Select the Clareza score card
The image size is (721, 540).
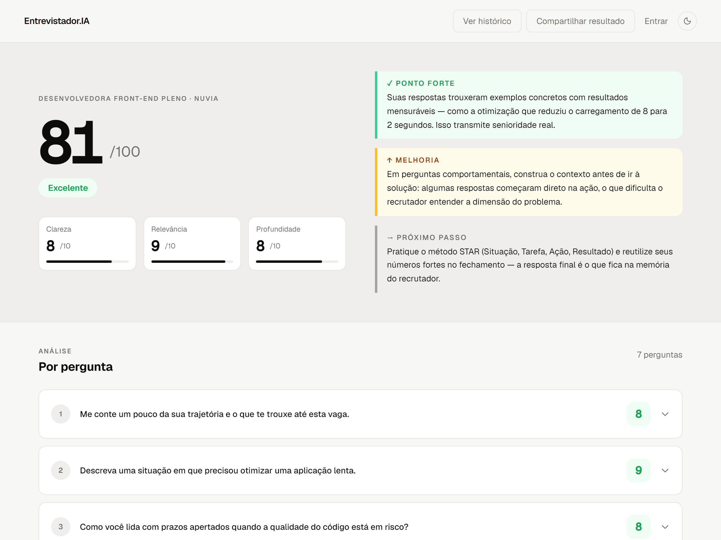87,244
